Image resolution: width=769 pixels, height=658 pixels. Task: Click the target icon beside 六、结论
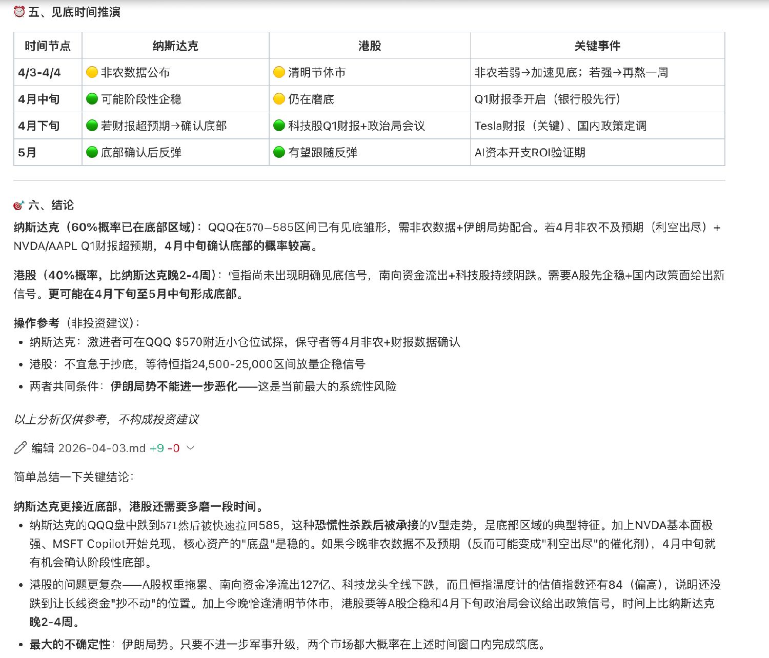tap(19, 205)
